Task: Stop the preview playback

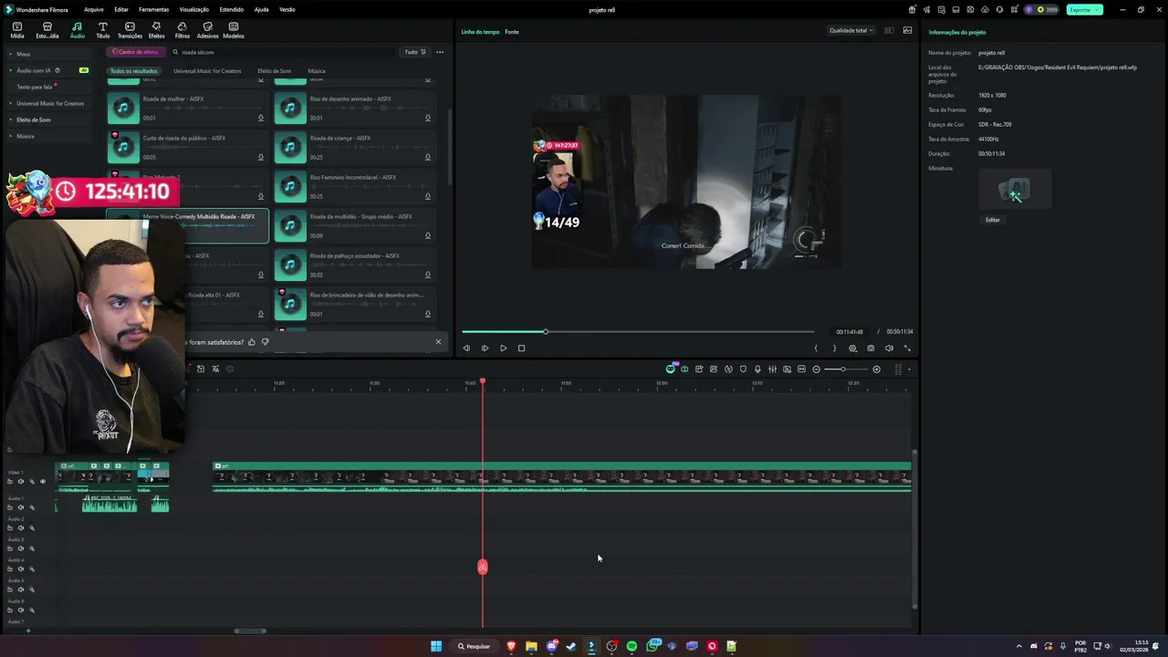Action: (521, 348)
